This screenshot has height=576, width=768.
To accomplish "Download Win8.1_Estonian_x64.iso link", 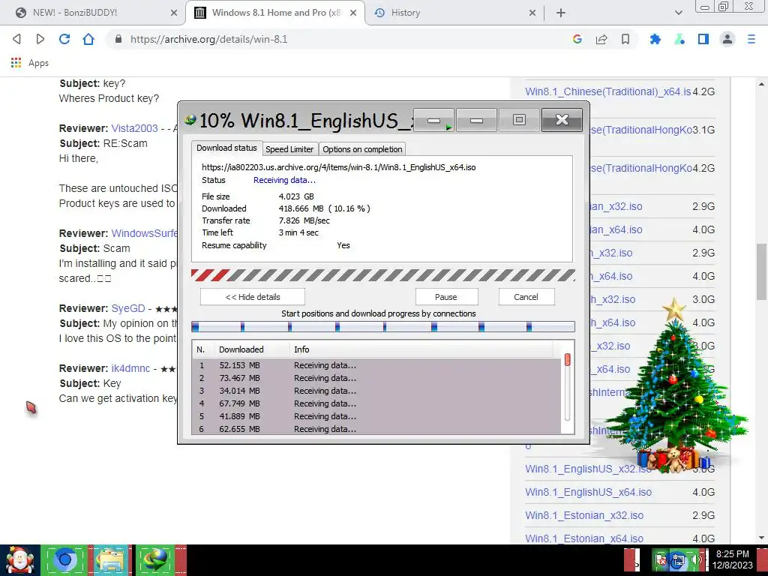I will (584, 538).
